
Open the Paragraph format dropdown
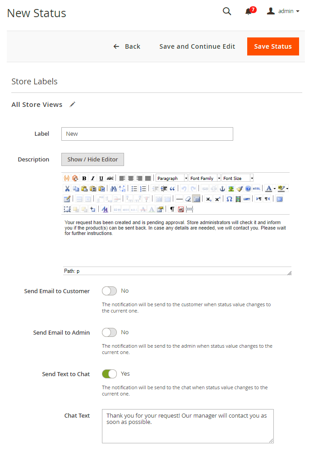tap(172, 178)
